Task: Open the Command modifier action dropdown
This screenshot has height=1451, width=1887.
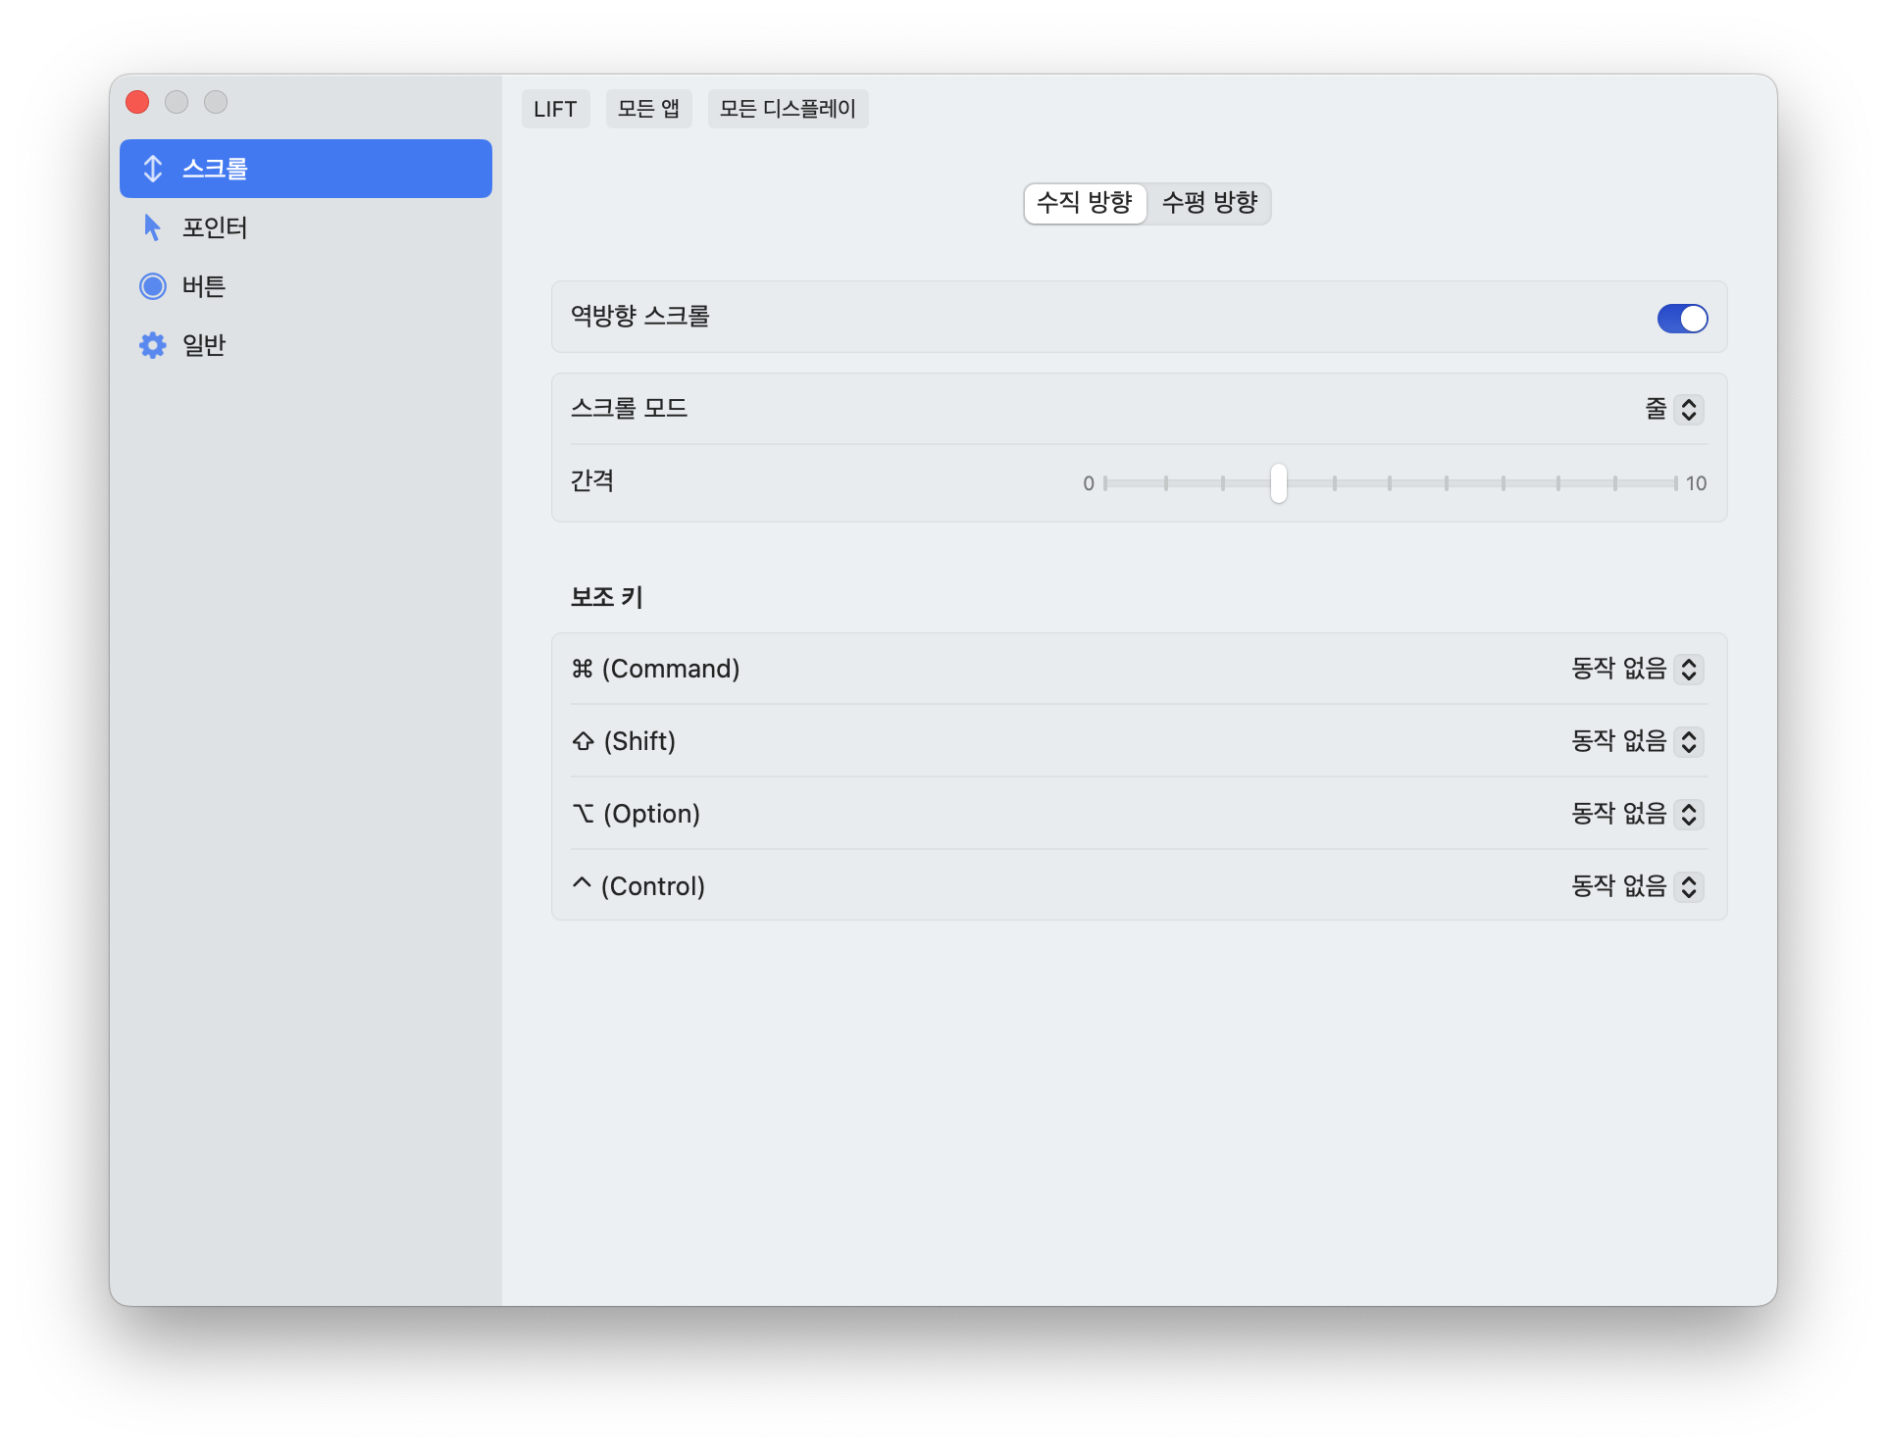Action: pyautogui.click(x=1637, y=669)
